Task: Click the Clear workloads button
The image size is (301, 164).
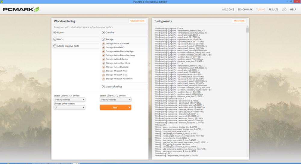Action: pyautogui.click(x=137, y=21)
